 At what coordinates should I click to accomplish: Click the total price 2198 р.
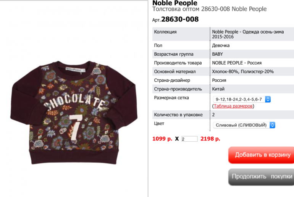click(210, 139)
